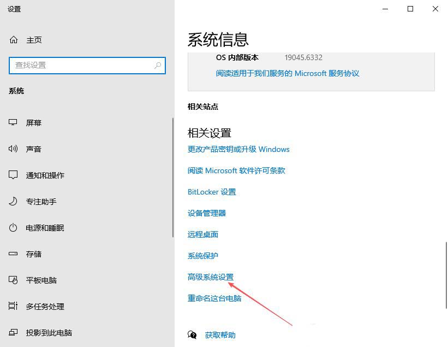
Task: Open 投影到此电脑 settings
Action: tap(49, 332)
